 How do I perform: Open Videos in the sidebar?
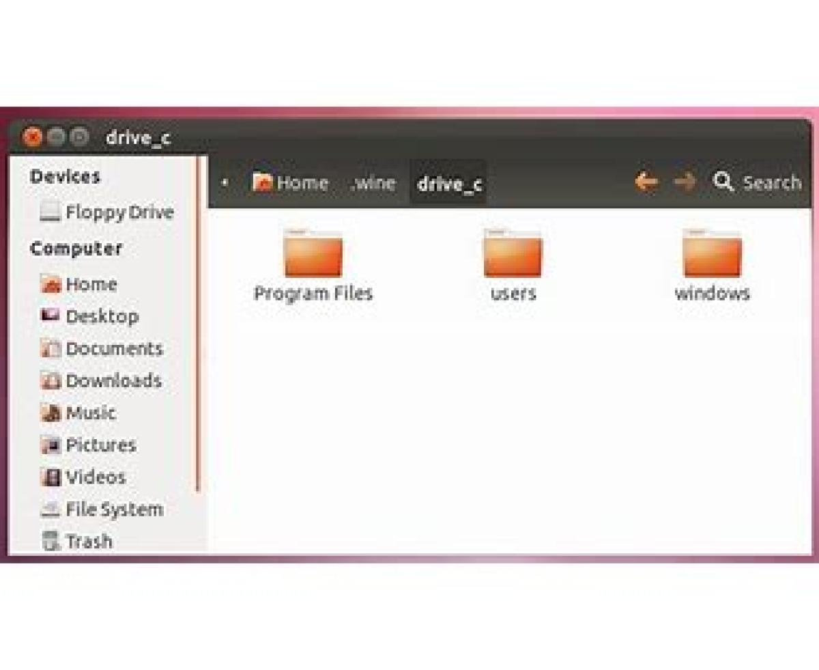[x=83, y=477]
